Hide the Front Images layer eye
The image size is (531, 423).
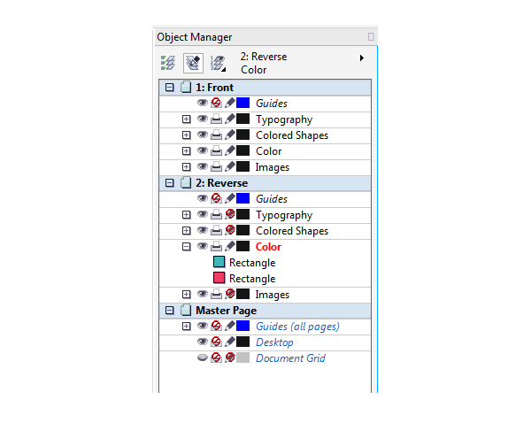[x=203, y=166]
